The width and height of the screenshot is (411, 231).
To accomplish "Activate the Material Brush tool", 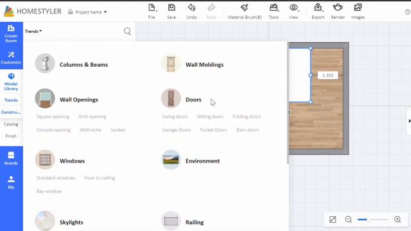I will (x=244, y=8).
